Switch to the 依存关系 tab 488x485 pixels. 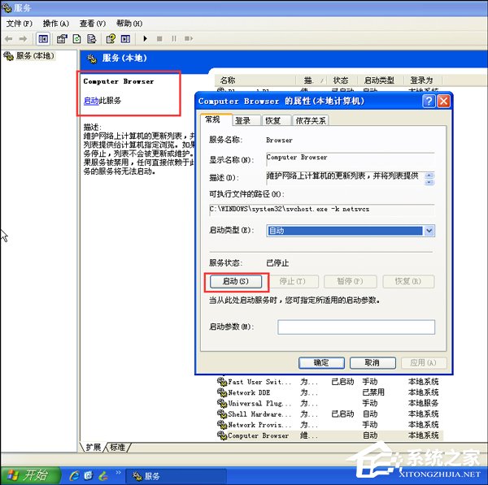pos(311,120)
